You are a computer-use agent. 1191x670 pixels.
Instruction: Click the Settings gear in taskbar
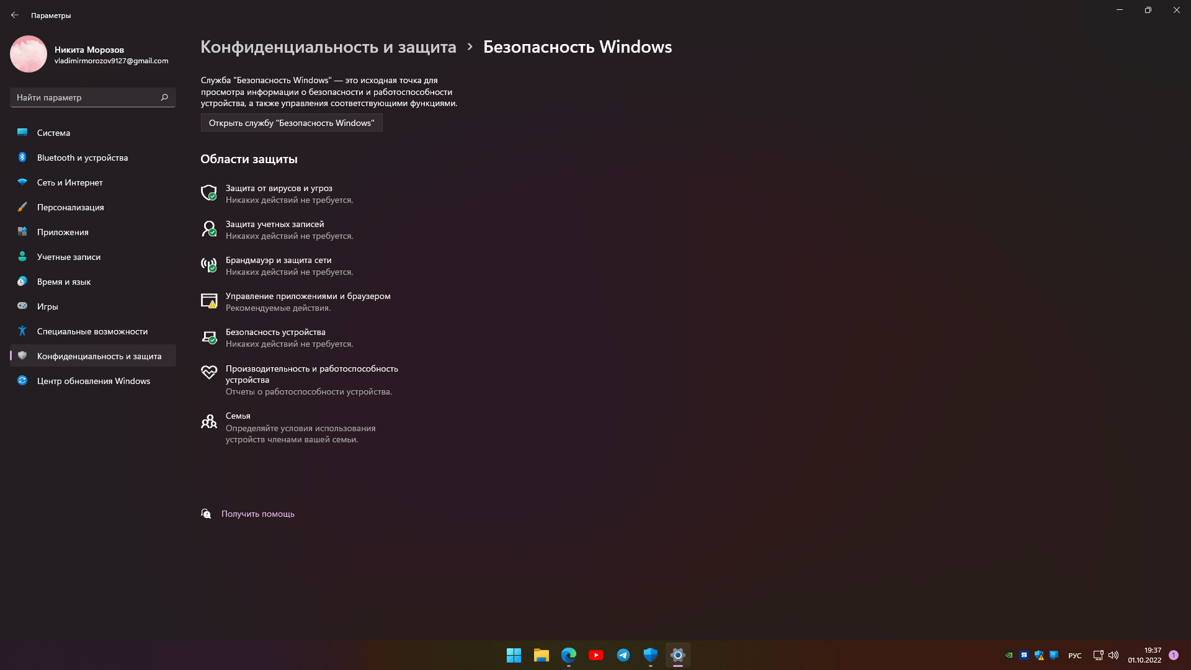(677, 655)
